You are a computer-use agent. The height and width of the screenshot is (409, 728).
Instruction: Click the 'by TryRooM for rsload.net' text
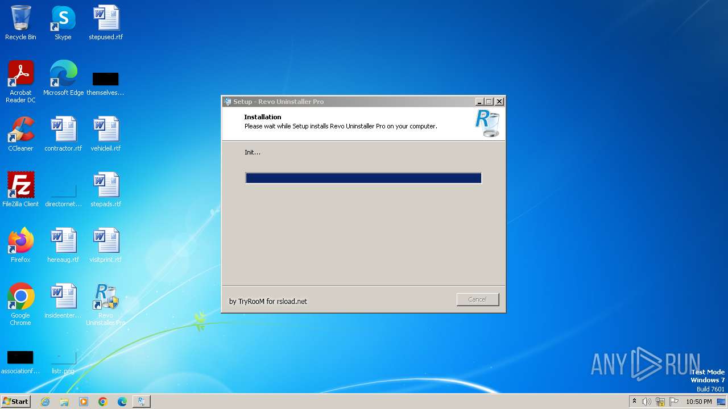[x=268, y=302]
